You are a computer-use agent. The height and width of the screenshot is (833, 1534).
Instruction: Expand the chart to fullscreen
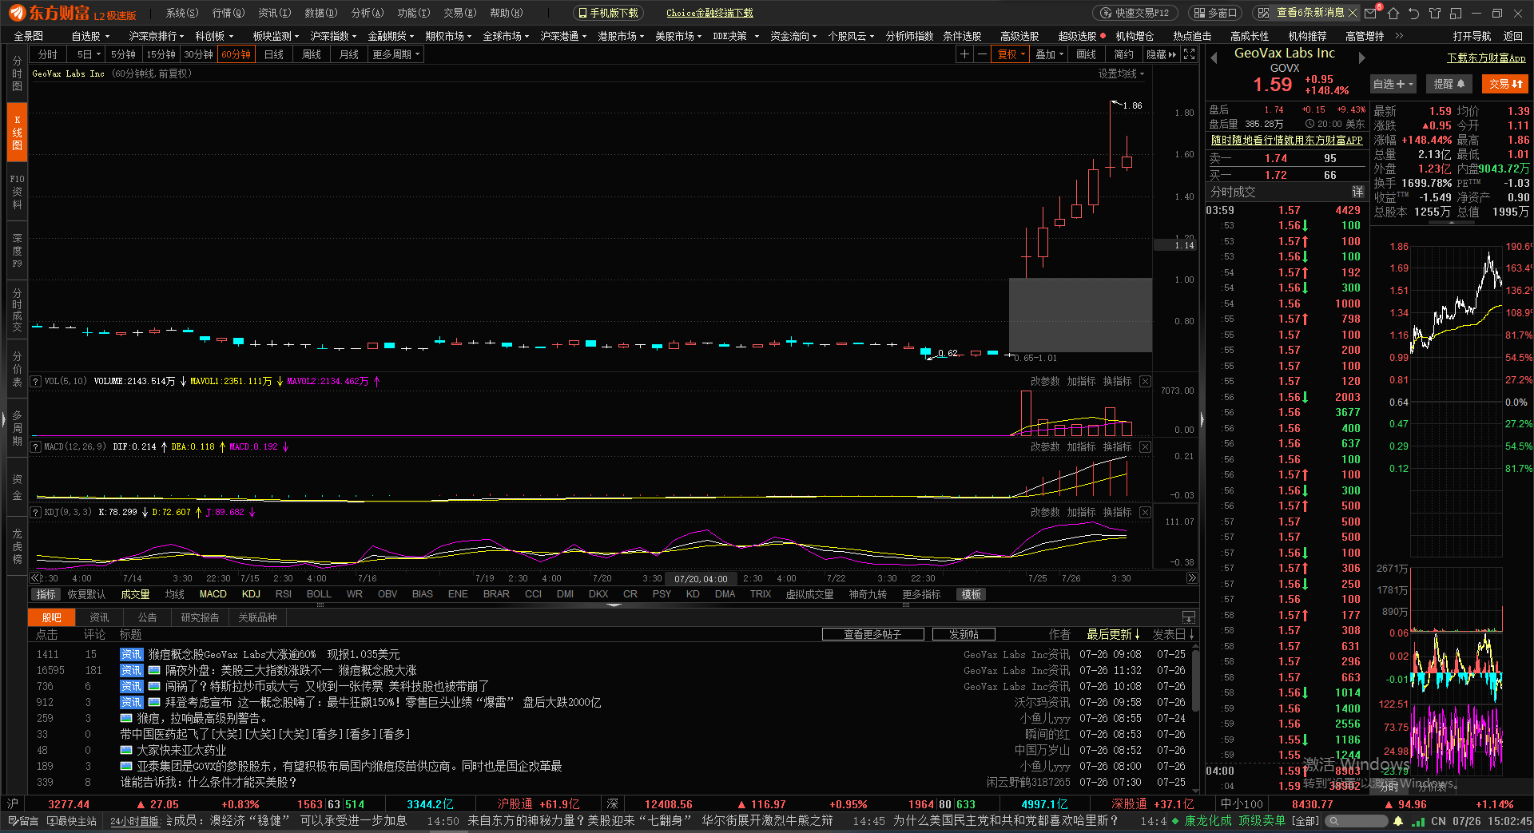tap(1189, 54)
